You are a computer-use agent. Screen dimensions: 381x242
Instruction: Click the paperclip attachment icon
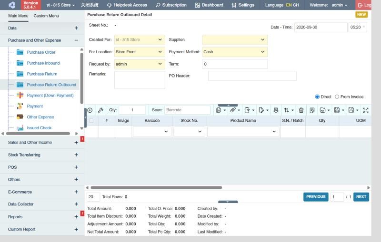click(x=233, y=110)
